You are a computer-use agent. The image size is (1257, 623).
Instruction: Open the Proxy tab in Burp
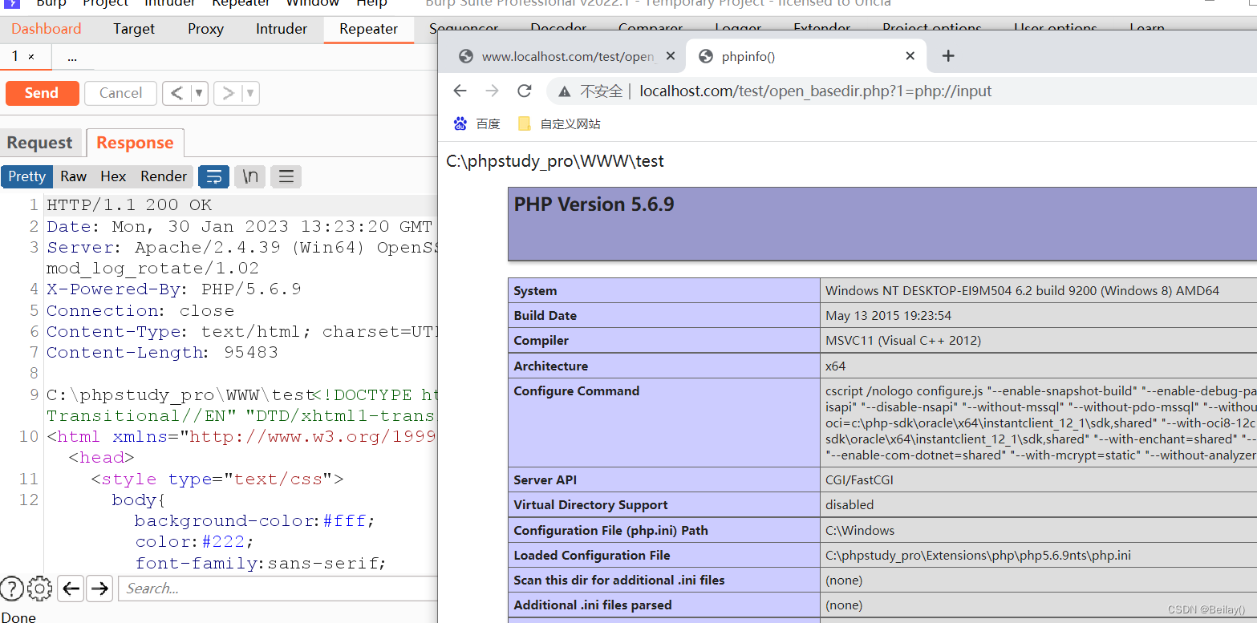(x=206, y=29)
